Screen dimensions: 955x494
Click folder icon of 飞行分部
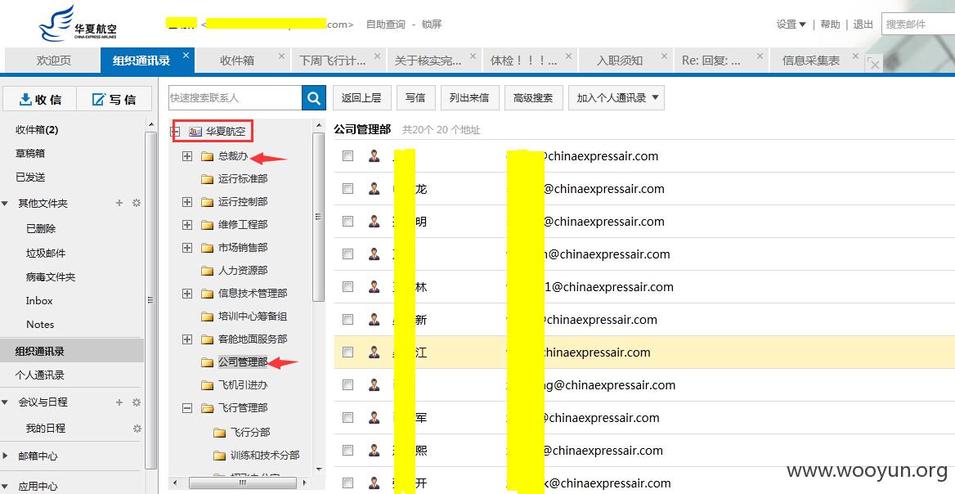tap(220, 433)
